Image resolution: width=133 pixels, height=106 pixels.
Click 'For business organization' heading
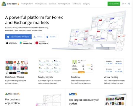12,101
